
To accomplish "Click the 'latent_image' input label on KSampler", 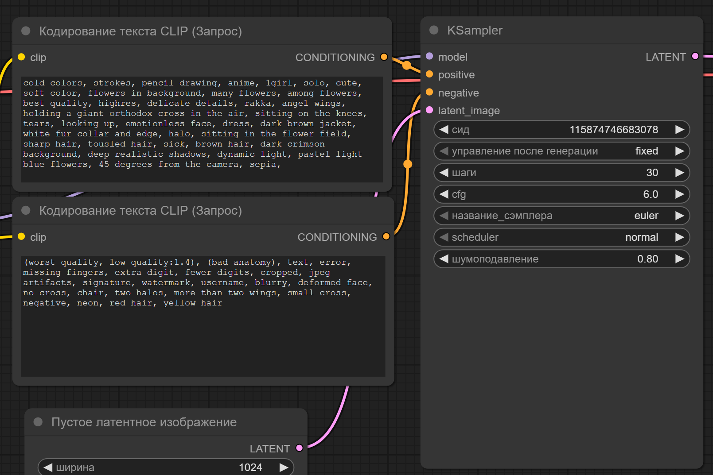I will [x=469, y=111].
